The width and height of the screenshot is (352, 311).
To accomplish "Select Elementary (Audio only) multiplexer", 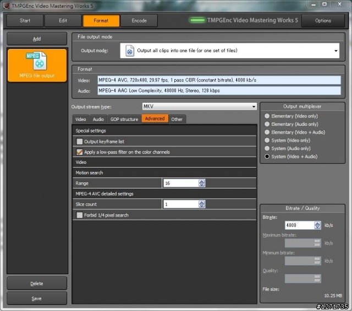I will tap(267, 124).
